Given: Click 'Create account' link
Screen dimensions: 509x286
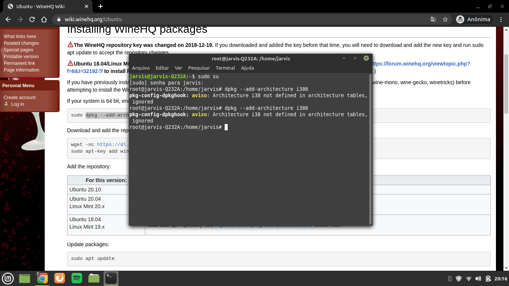Looking at the screenshot, I should (x=20, y=97).
